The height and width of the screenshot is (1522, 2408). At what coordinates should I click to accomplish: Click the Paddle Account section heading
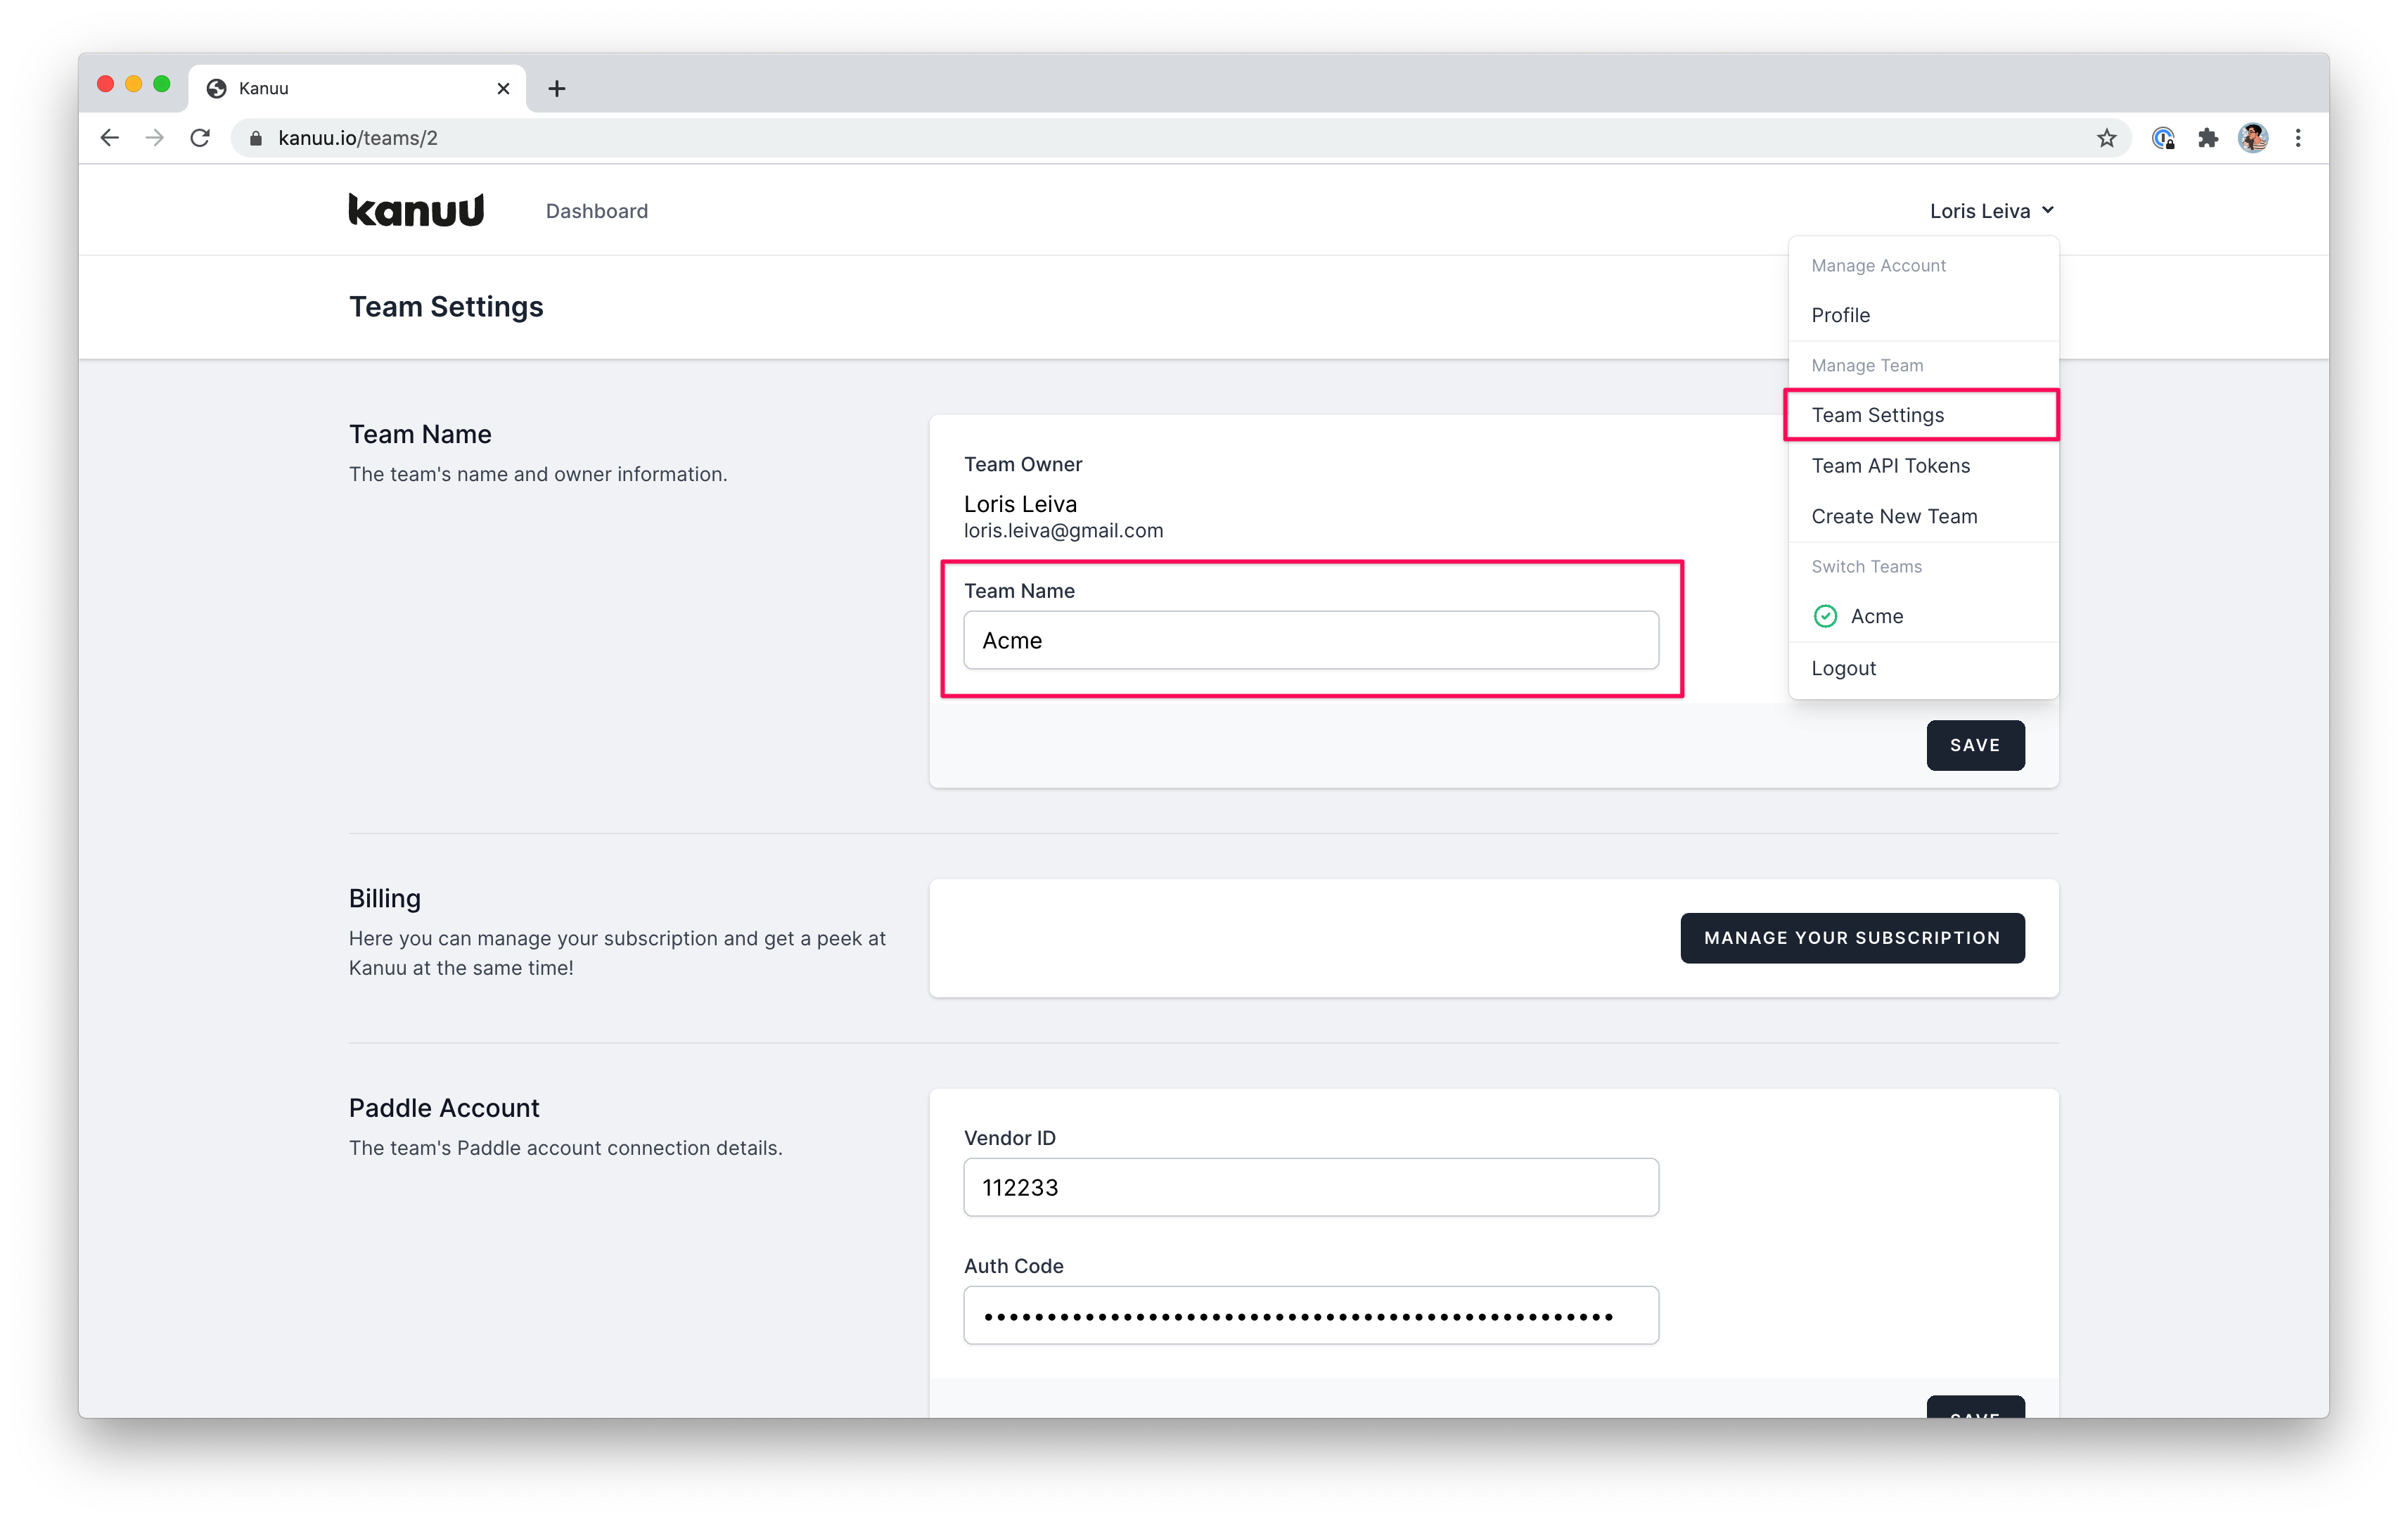point(444,1108)
